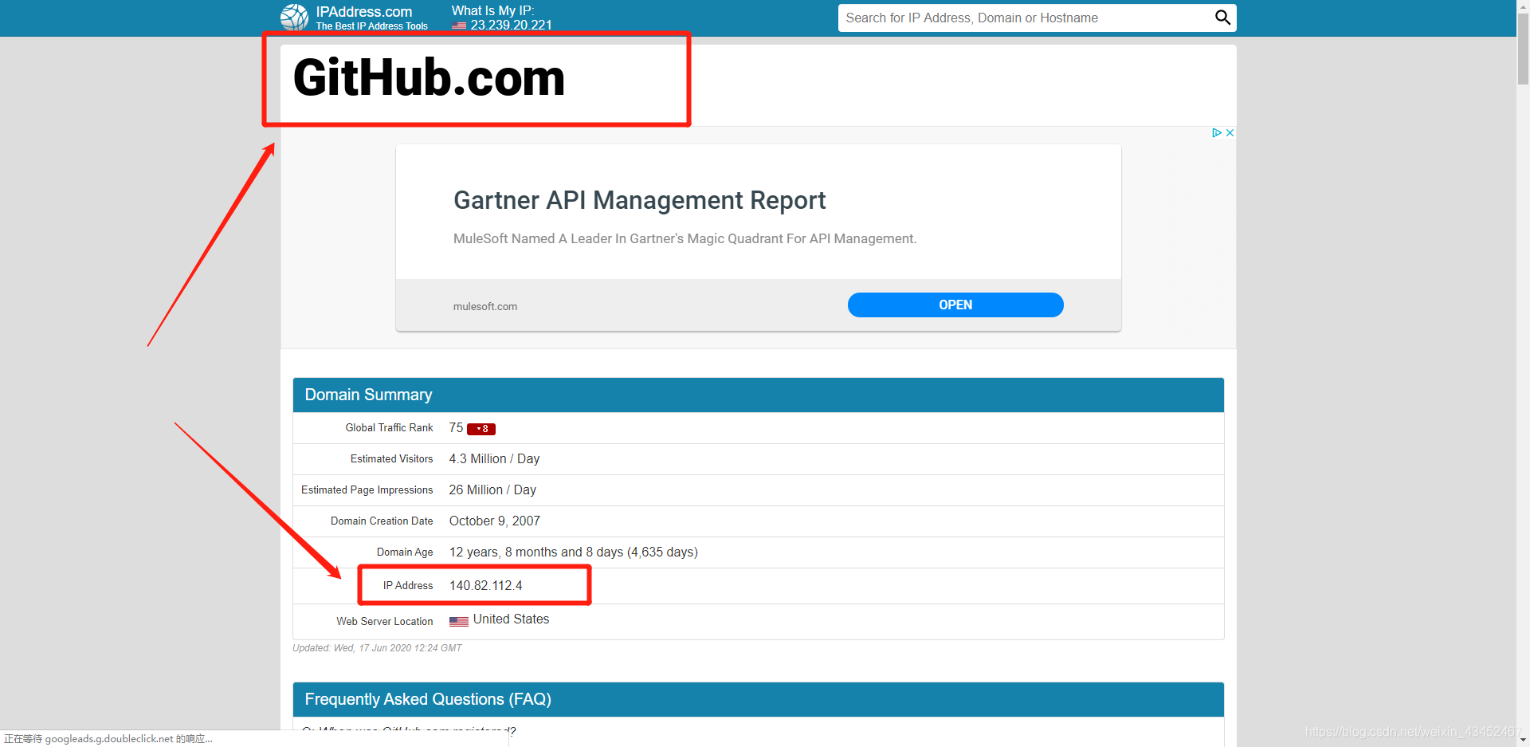Viewport: 1530px width, 747px height.
Task: Click the MuleSoft ad description text
Action: point(685,238)
